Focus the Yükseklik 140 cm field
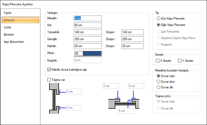The height and width of the screenshot is (125, 207). point(88,32)
